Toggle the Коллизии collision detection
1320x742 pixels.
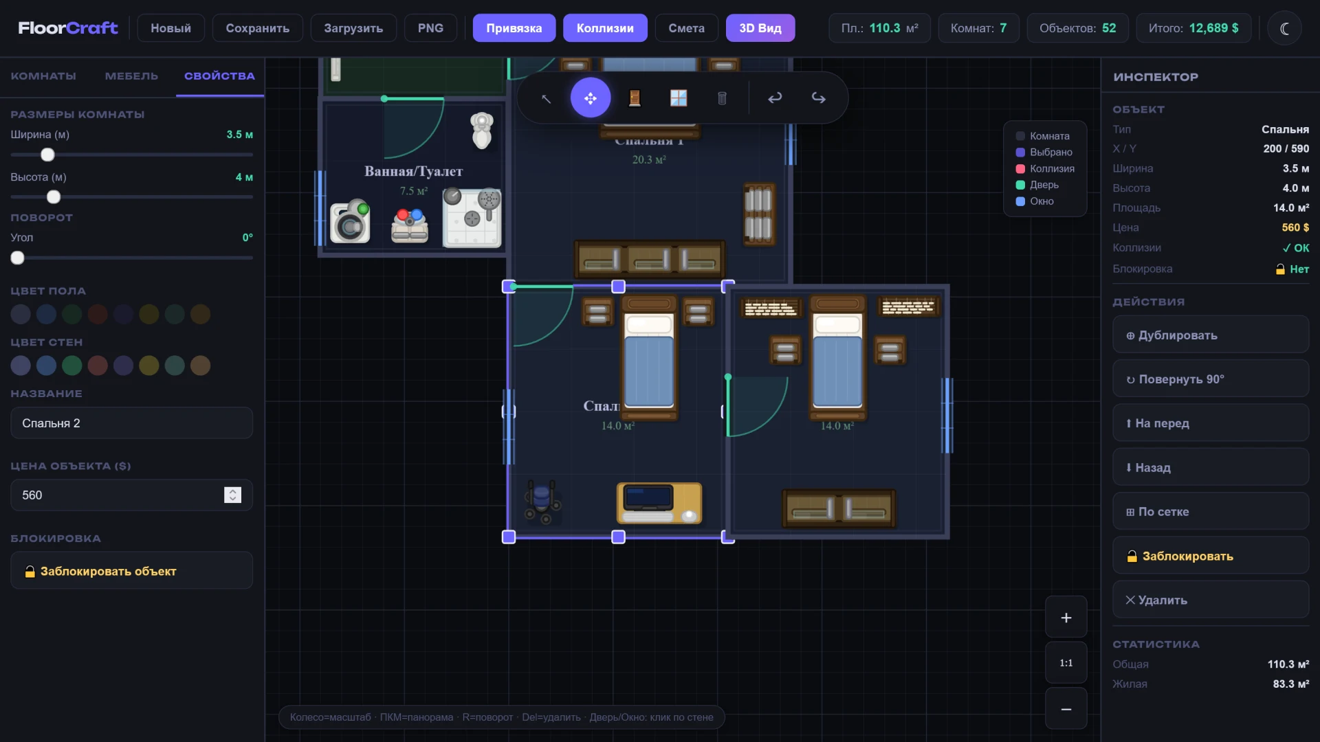605,28
